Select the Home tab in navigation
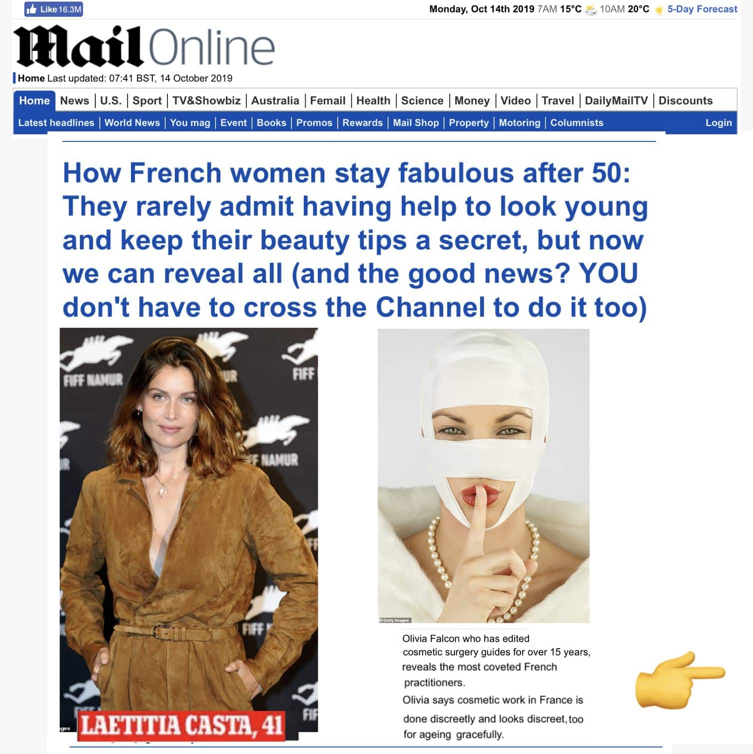The image size is (753, 754). (34, 100)
